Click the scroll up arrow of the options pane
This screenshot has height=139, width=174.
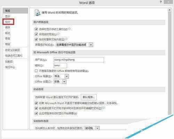pos(169,10)
